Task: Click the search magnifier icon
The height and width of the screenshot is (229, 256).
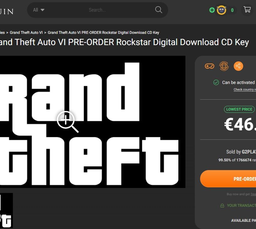Action: pyautogui.click(x=158, y=10)
